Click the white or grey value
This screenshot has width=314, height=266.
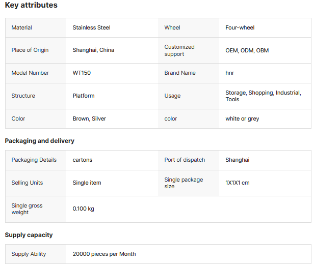(x=242, y=119)
